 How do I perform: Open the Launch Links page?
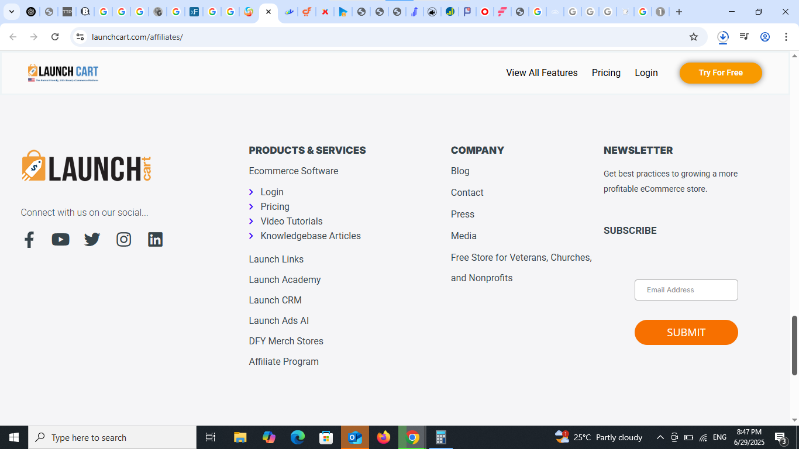point(276,259)
